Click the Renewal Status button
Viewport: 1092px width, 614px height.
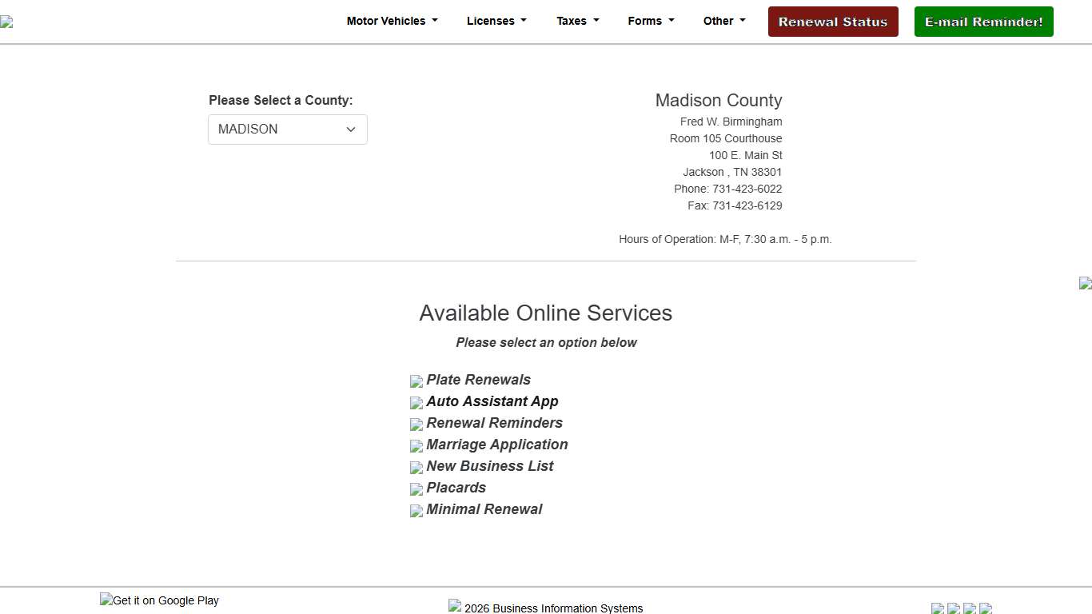pos(833,22)
